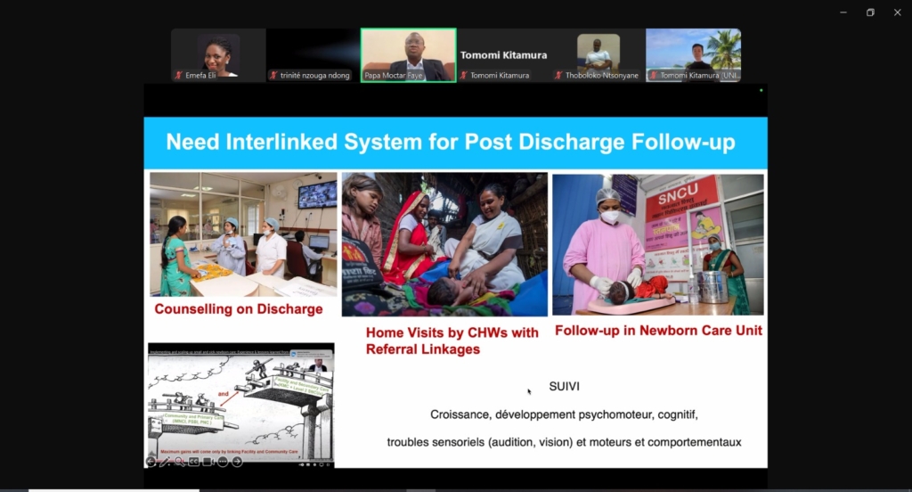Click the camera icon in the slideshow toolbar

tap(208, 461)
